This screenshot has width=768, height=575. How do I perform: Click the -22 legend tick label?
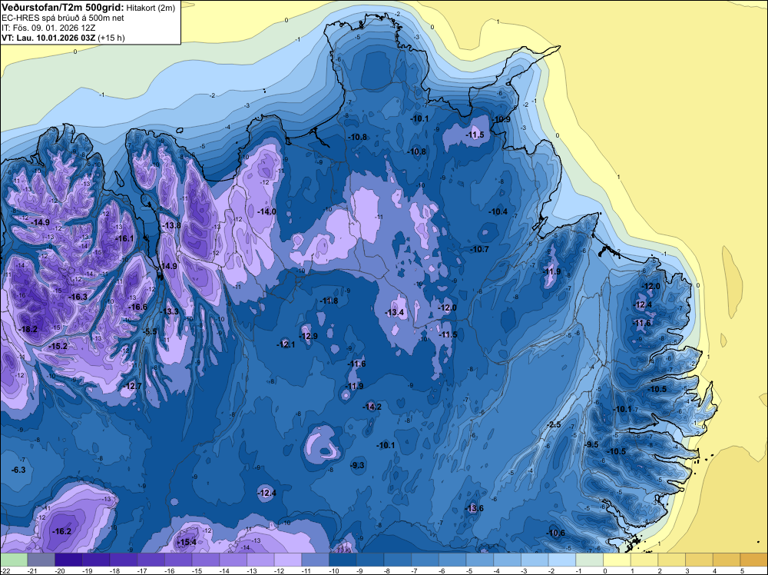(6, 571)
